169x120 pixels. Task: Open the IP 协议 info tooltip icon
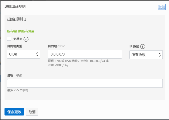143,46
